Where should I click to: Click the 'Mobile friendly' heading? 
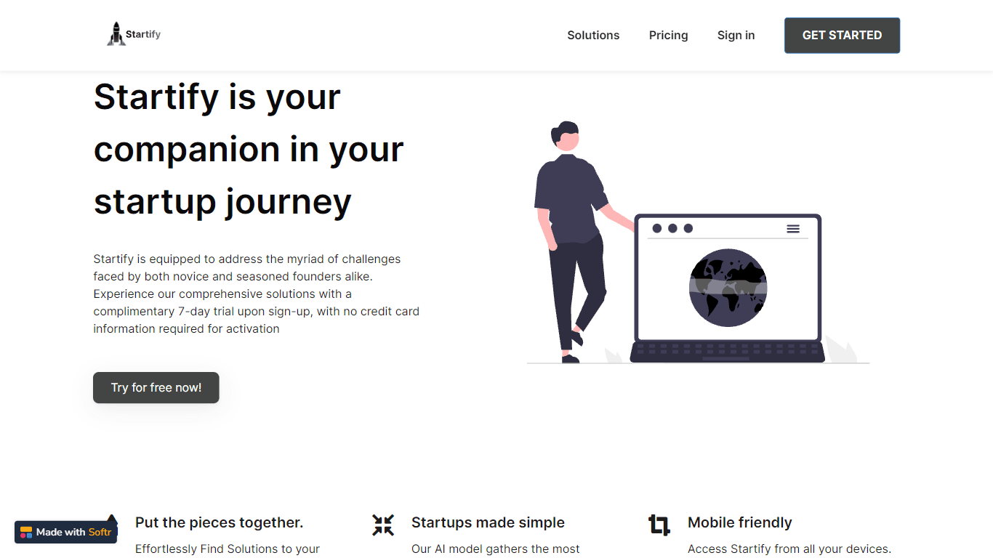pos(739,522)
